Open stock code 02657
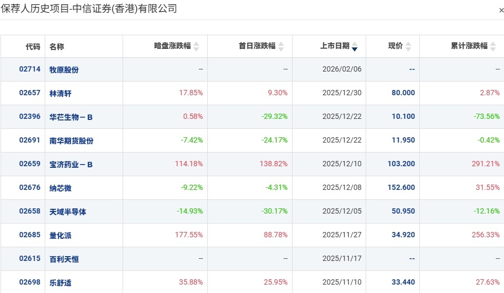 click(x=30, y=93)
